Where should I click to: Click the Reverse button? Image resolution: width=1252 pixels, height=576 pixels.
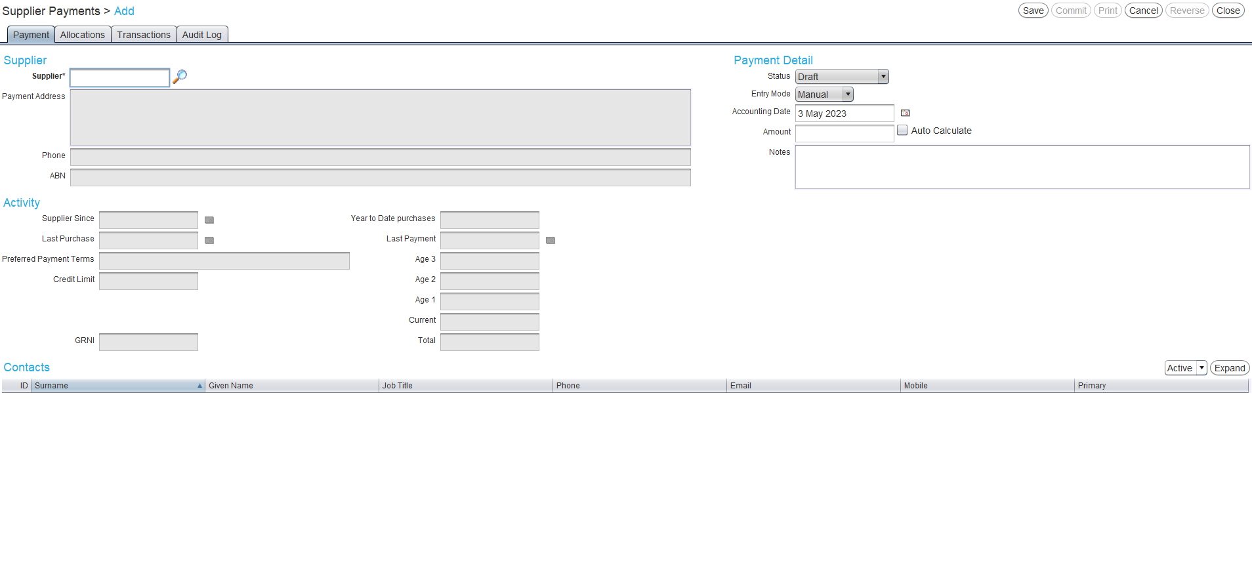[1187, 10]
